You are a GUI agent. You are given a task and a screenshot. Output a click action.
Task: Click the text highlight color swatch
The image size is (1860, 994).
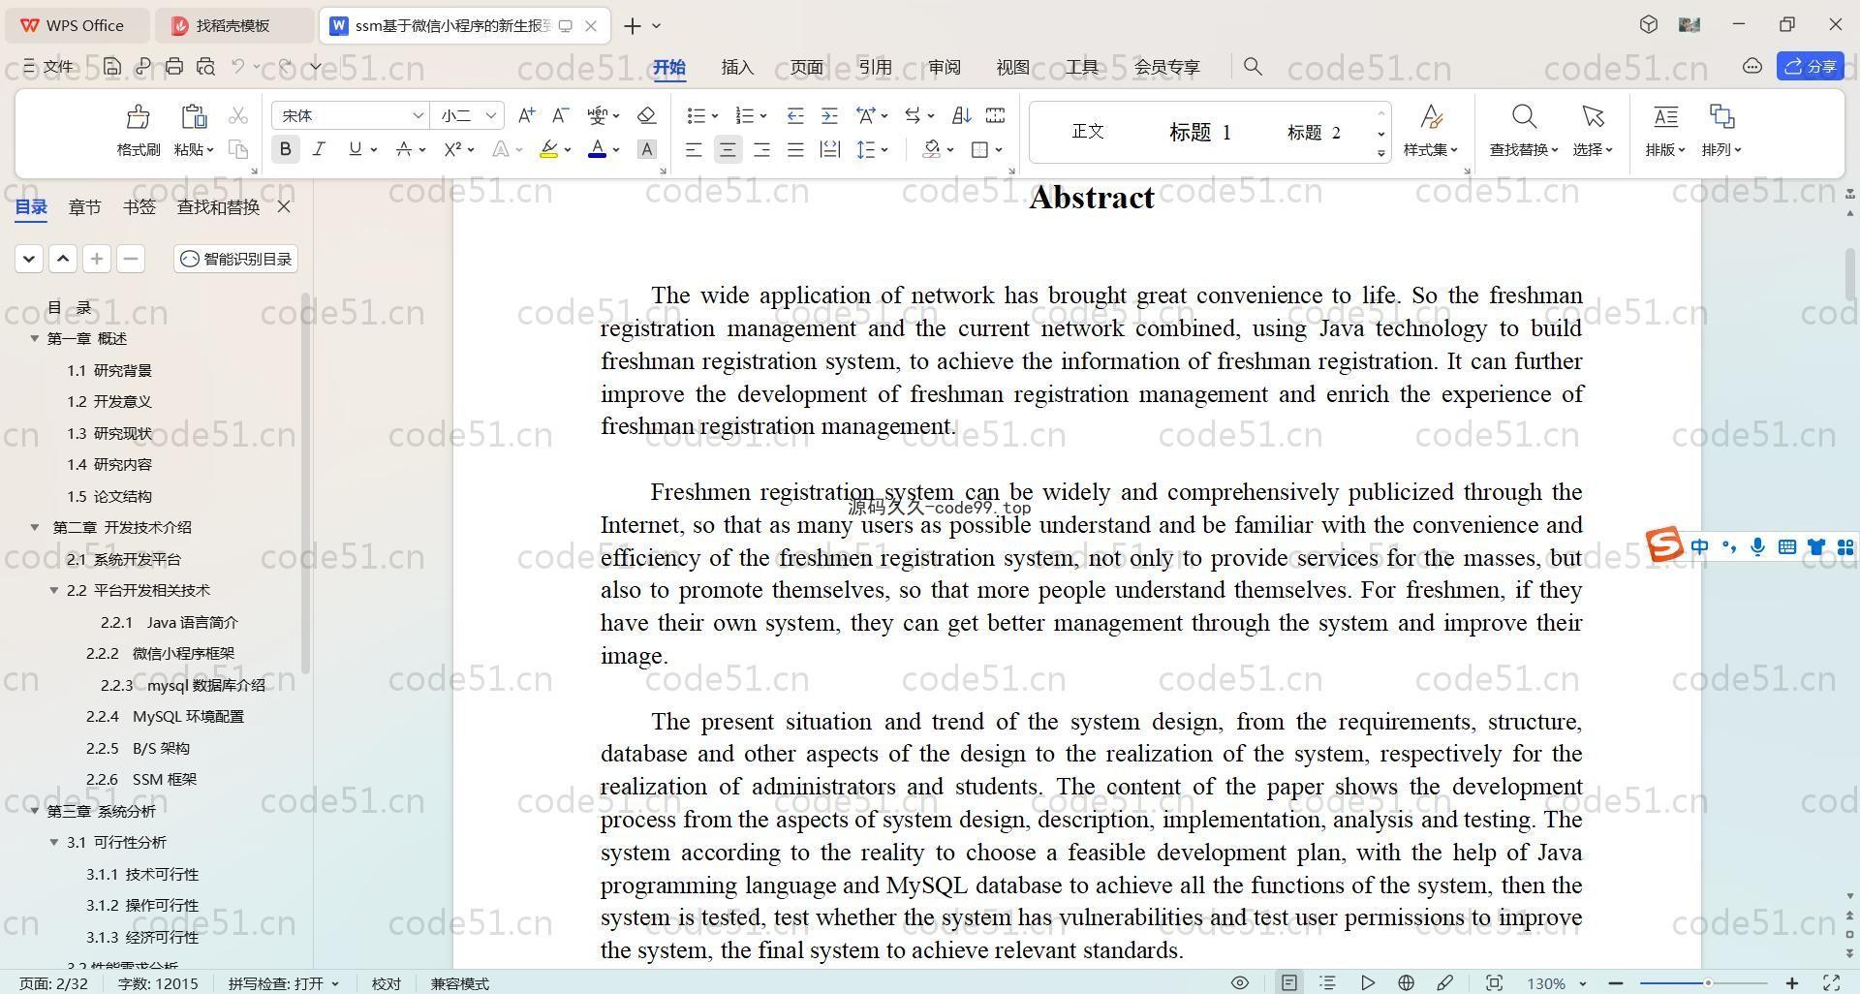[548, 149]
